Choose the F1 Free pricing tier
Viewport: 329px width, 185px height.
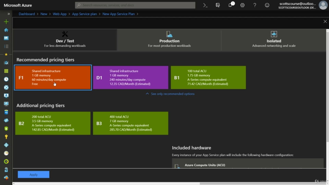coord(53,78)
